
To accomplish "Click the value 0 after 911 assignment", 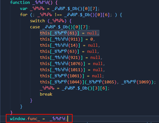I will point(92,39).
